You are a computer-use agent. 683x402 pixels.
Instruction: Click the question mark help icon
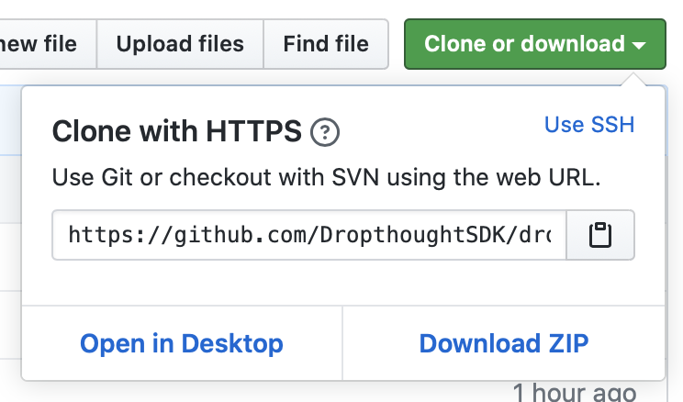[x=325, y=133]
